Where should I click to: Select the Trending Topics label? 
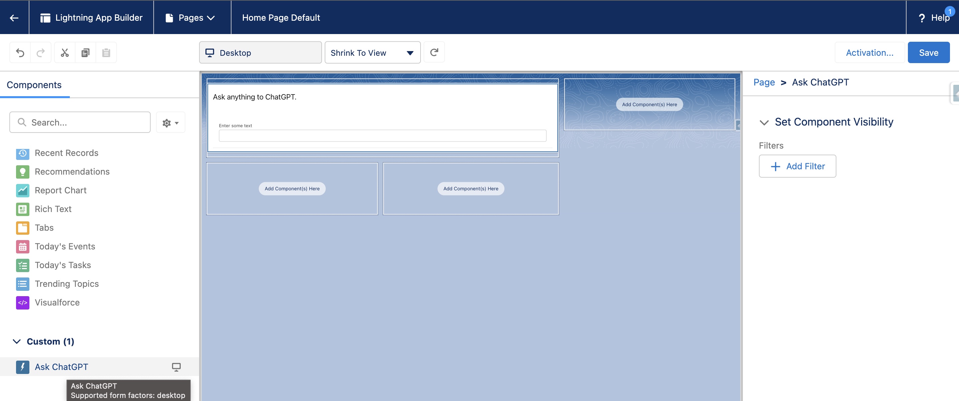(x=67, y=283)
